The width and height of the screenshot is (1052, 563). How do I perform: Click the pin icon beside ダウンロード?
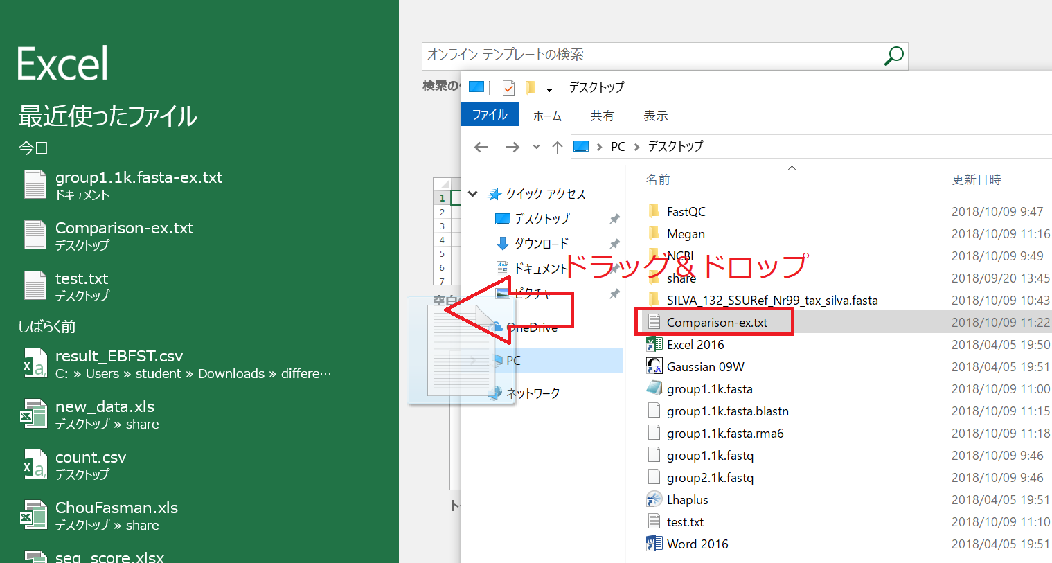tap(614, 244)
